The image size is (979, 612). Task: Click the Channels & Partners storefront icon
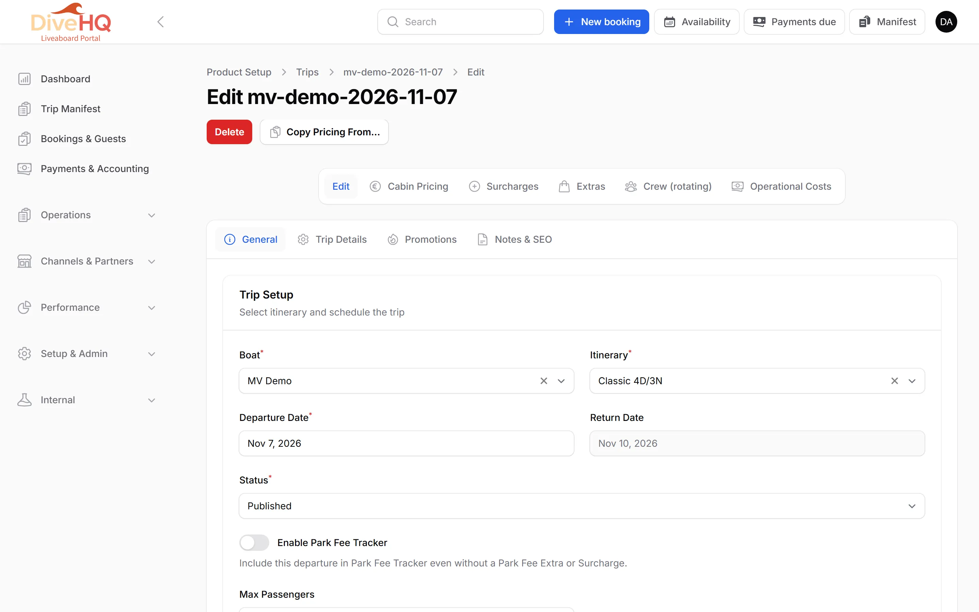point(24,261)
